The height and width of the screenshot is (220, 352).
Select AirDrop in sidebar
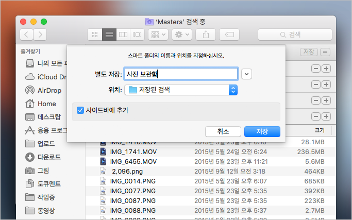click(44, 90)
